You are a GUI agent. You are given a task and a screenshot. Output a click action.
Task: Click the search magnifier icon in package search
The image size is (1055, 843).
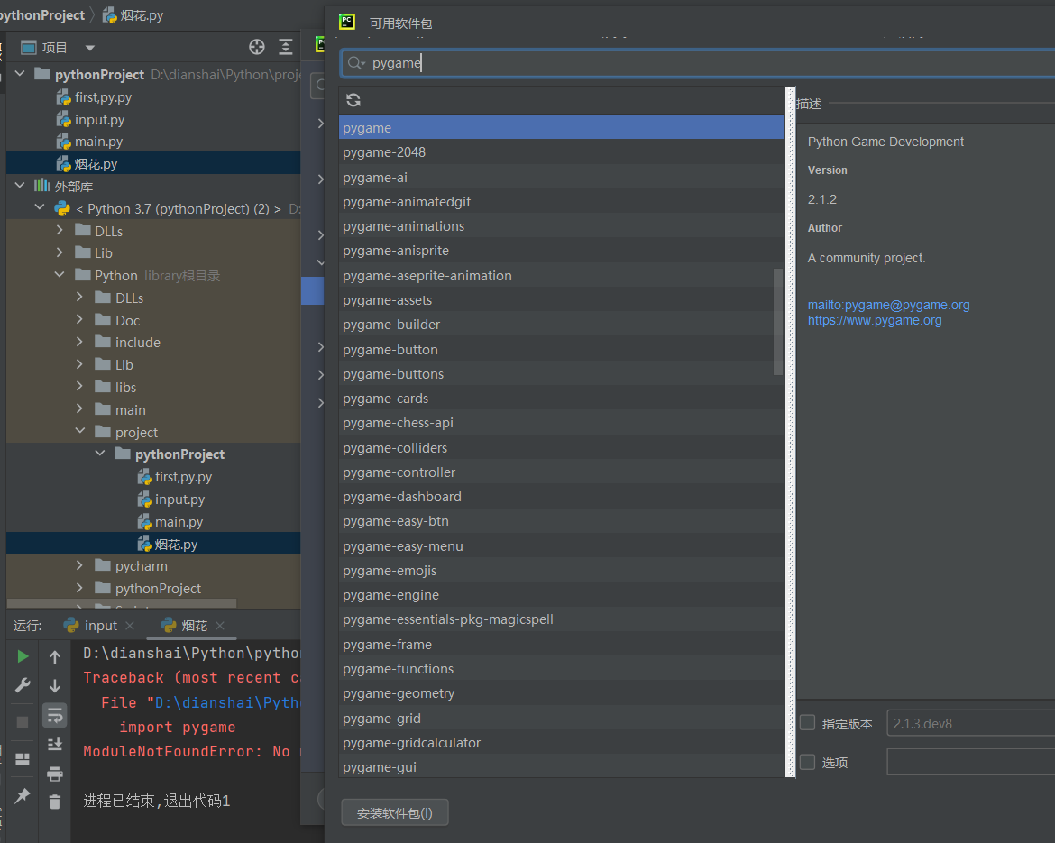point(354,63)
